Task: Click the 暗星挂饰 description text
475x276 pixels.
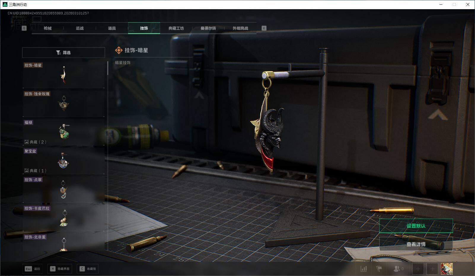Action: coord(123,63)
